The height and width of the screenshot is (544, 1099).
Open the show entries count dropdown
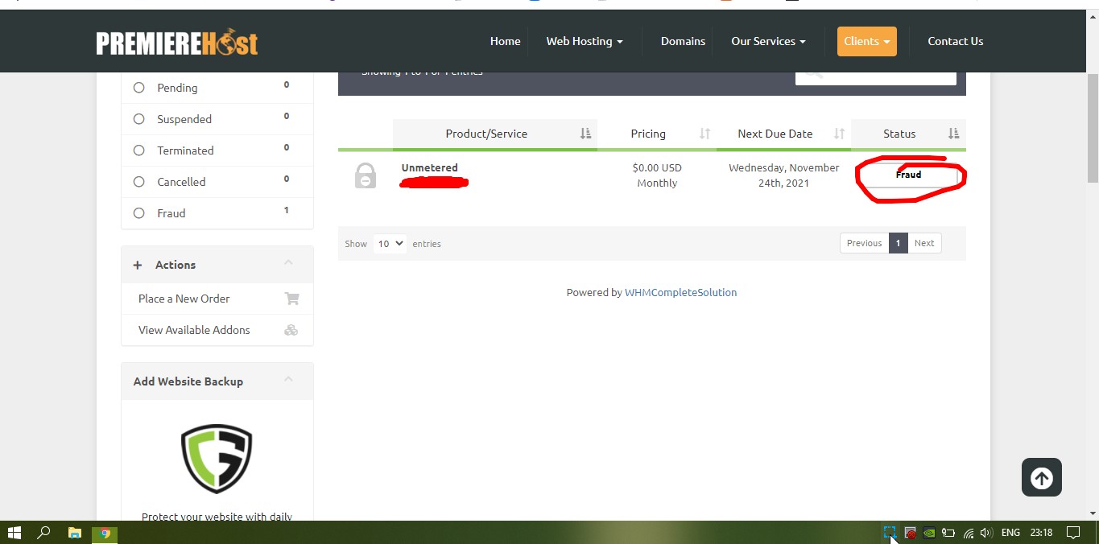pos(390,243)
